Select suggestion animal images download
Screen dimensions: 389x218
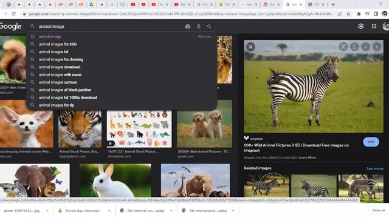click(x=121, y=67)
